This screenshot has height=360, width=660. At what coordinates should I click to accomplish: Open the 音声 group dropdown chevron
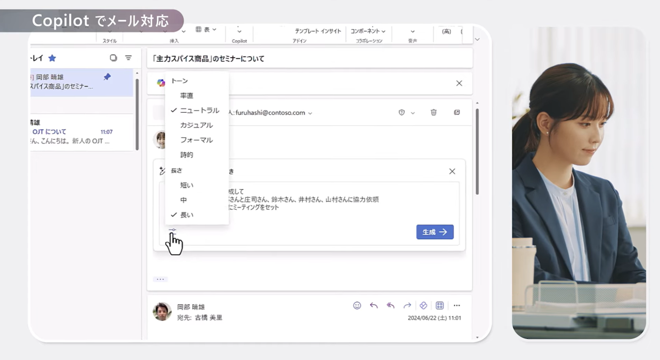(x=412, y=31)
